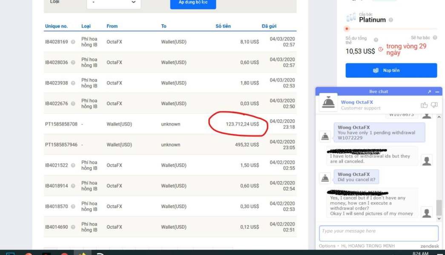The image size is (445, 255).
Task: Click live chat header title
Action: point(379,91)
